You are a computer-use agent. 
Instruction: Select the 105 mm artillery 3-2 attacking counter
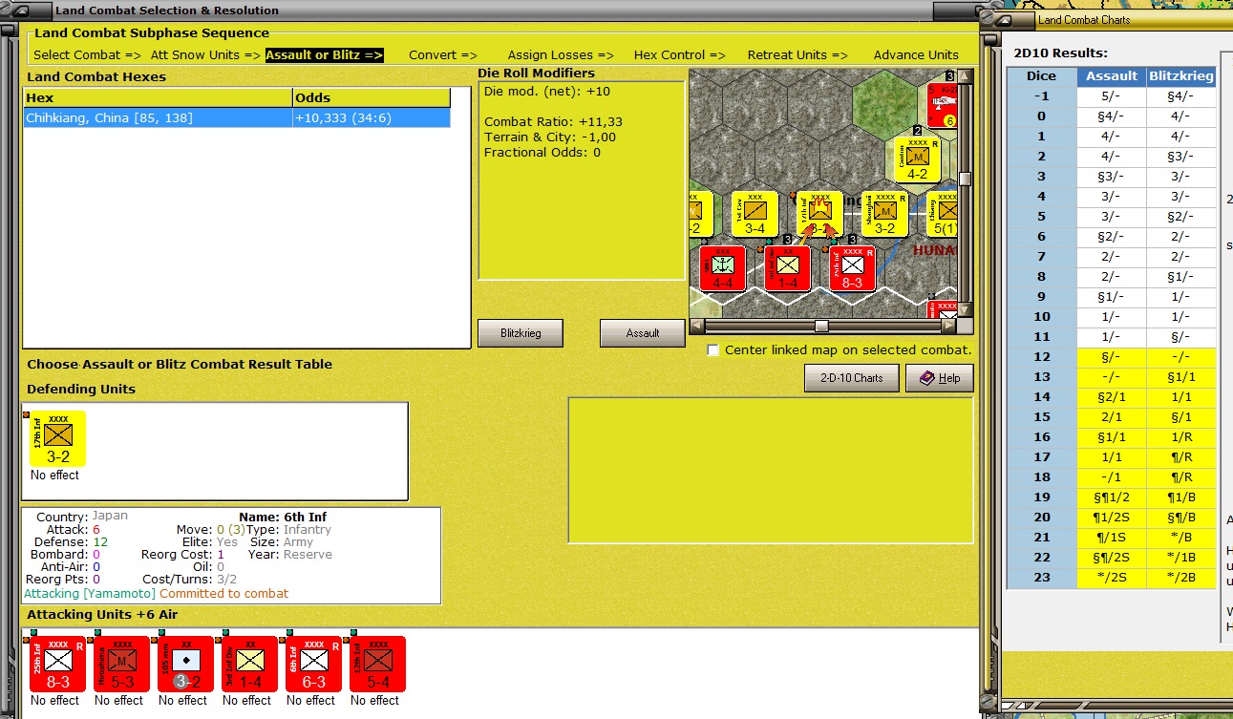tap(186, 665)
